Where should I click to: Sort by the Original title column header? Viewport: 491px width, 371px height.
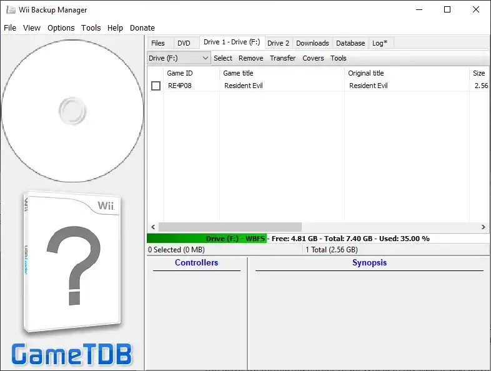coord(407,73)
